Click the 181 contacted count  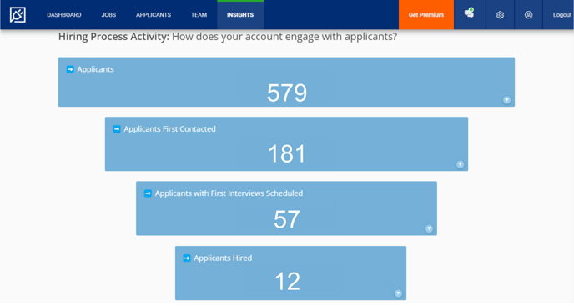pos(287,153)
